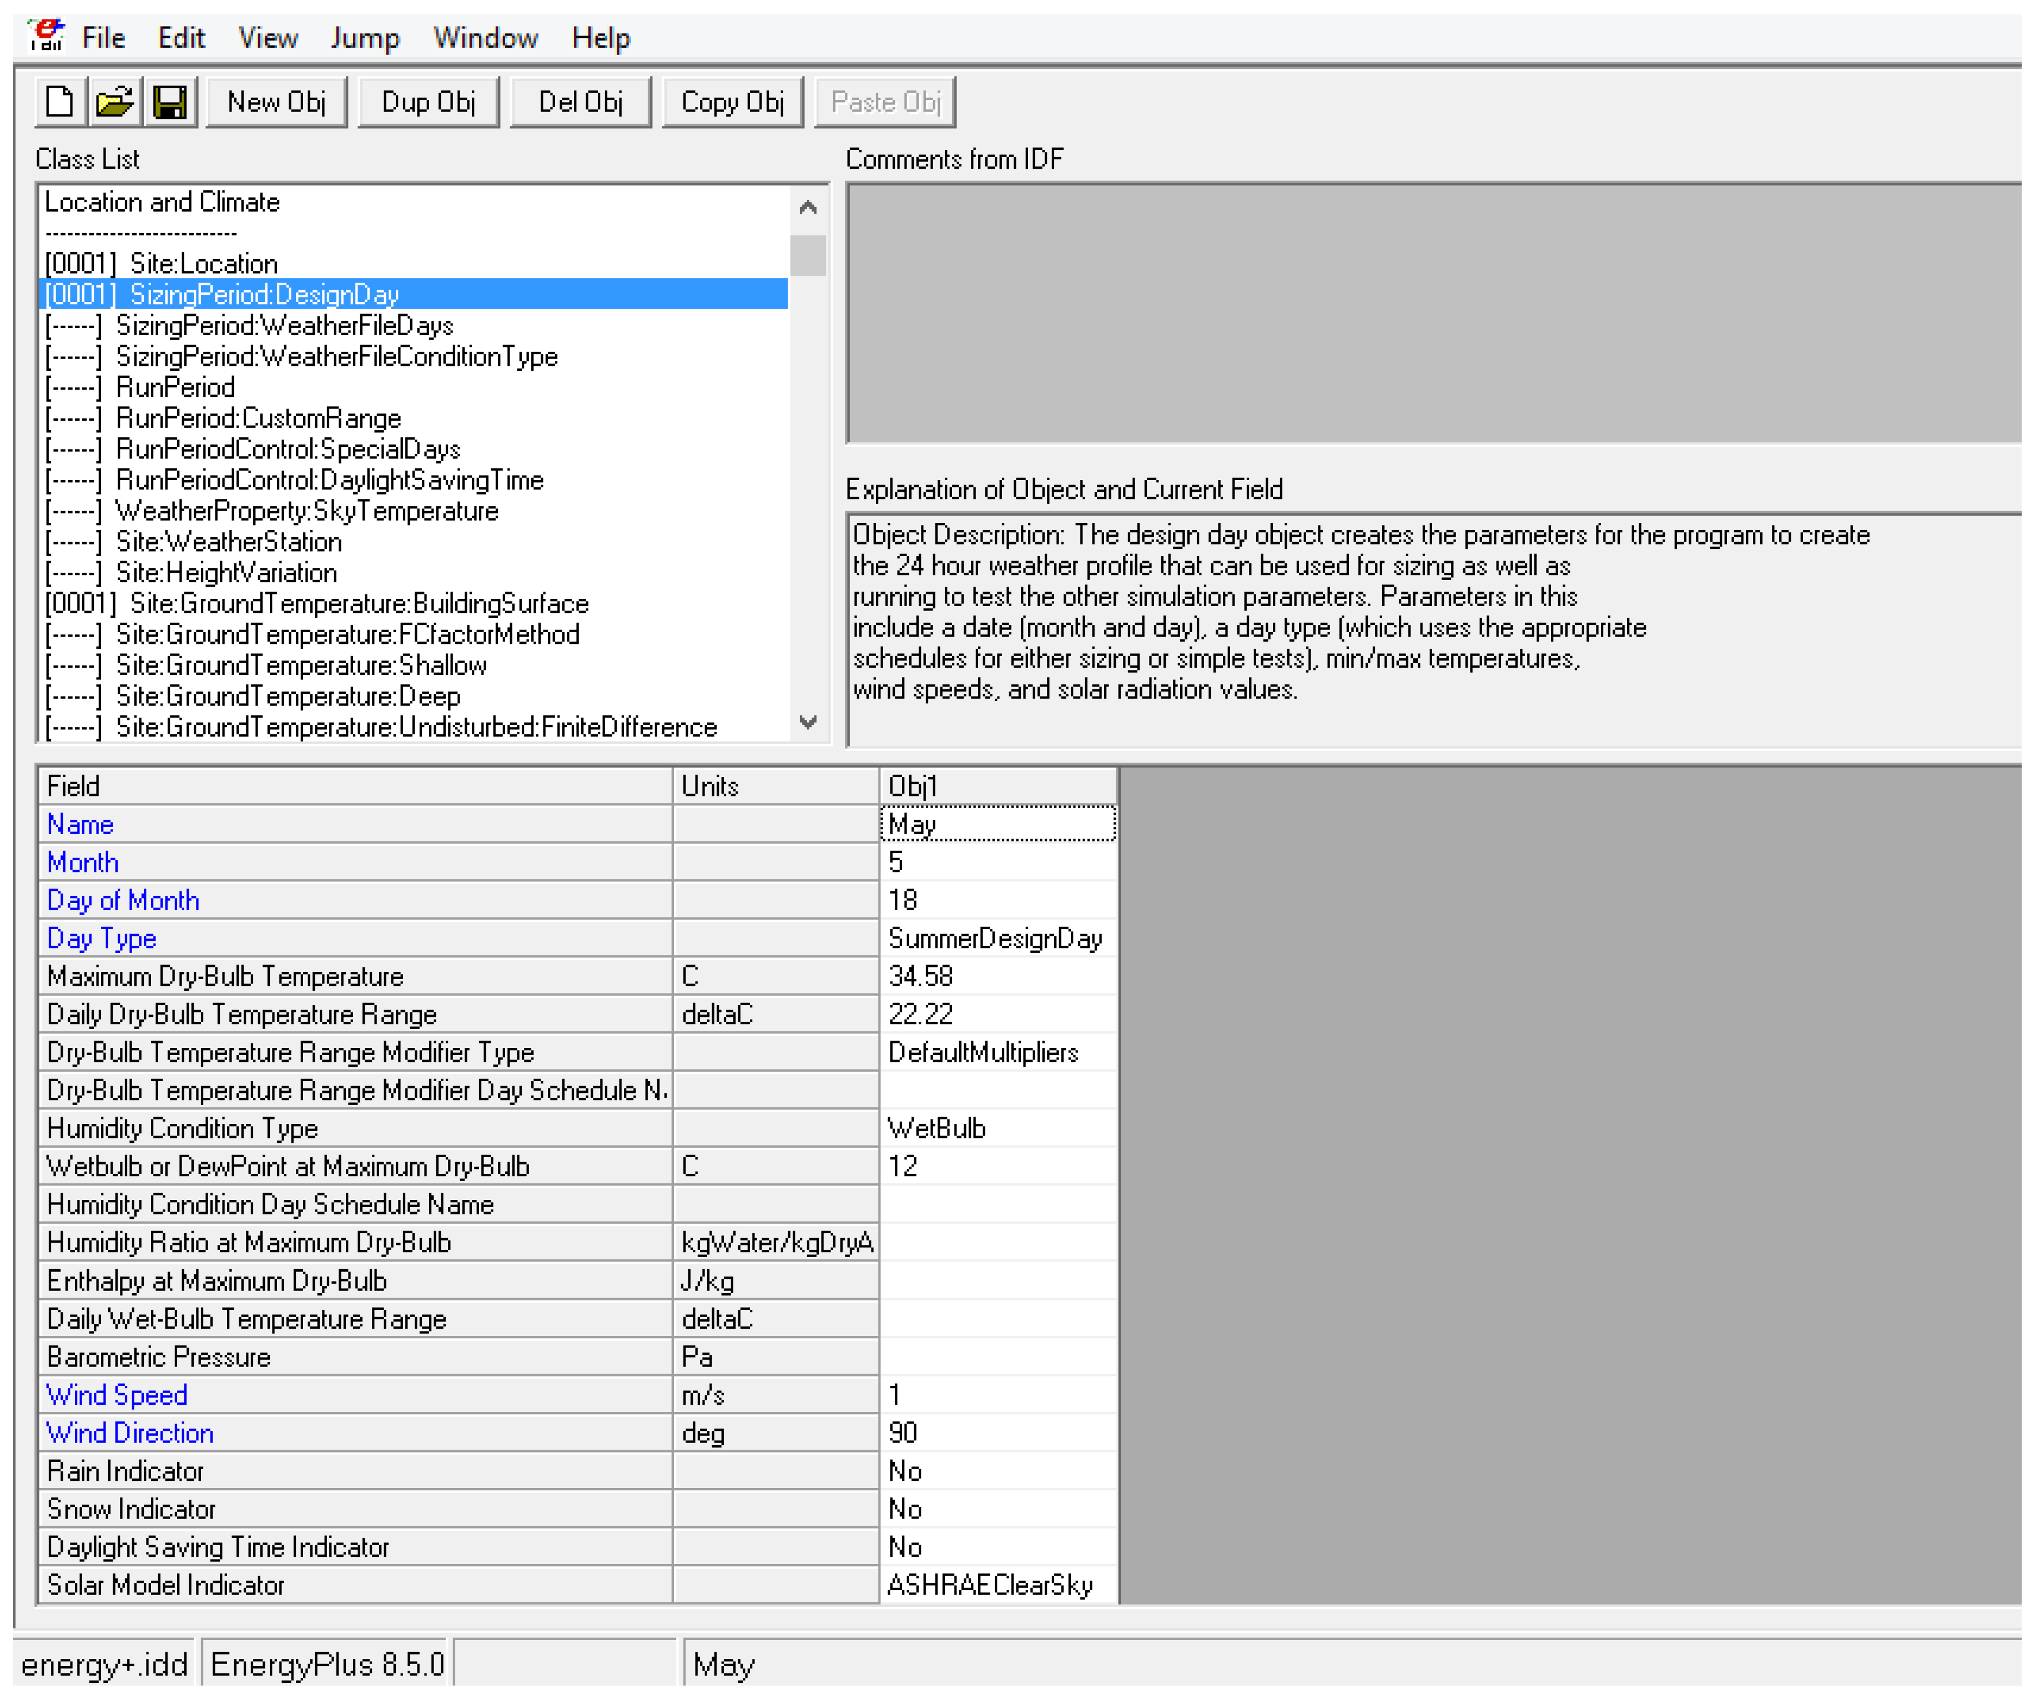2035x1700 pixels.
Task: Open the Help menu
Action: coord(600,38)
